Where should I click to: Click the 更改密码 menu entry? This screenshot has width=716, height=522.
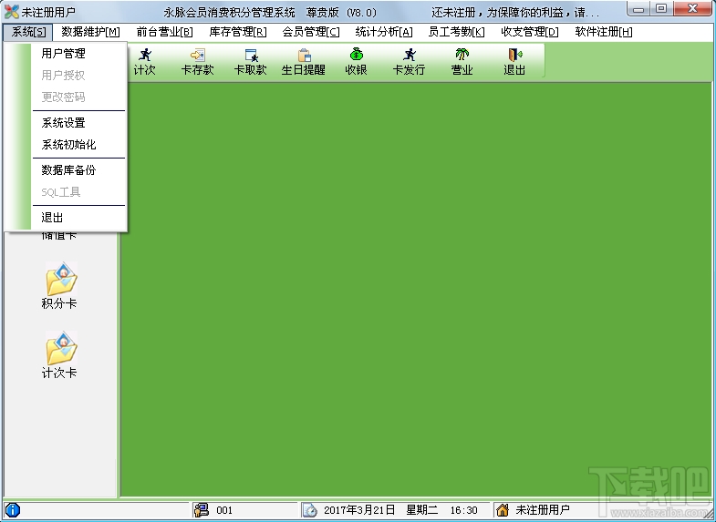[64, 97]
